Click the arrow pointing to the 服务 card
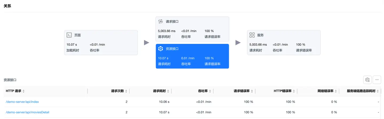 [x=238, y=42]
